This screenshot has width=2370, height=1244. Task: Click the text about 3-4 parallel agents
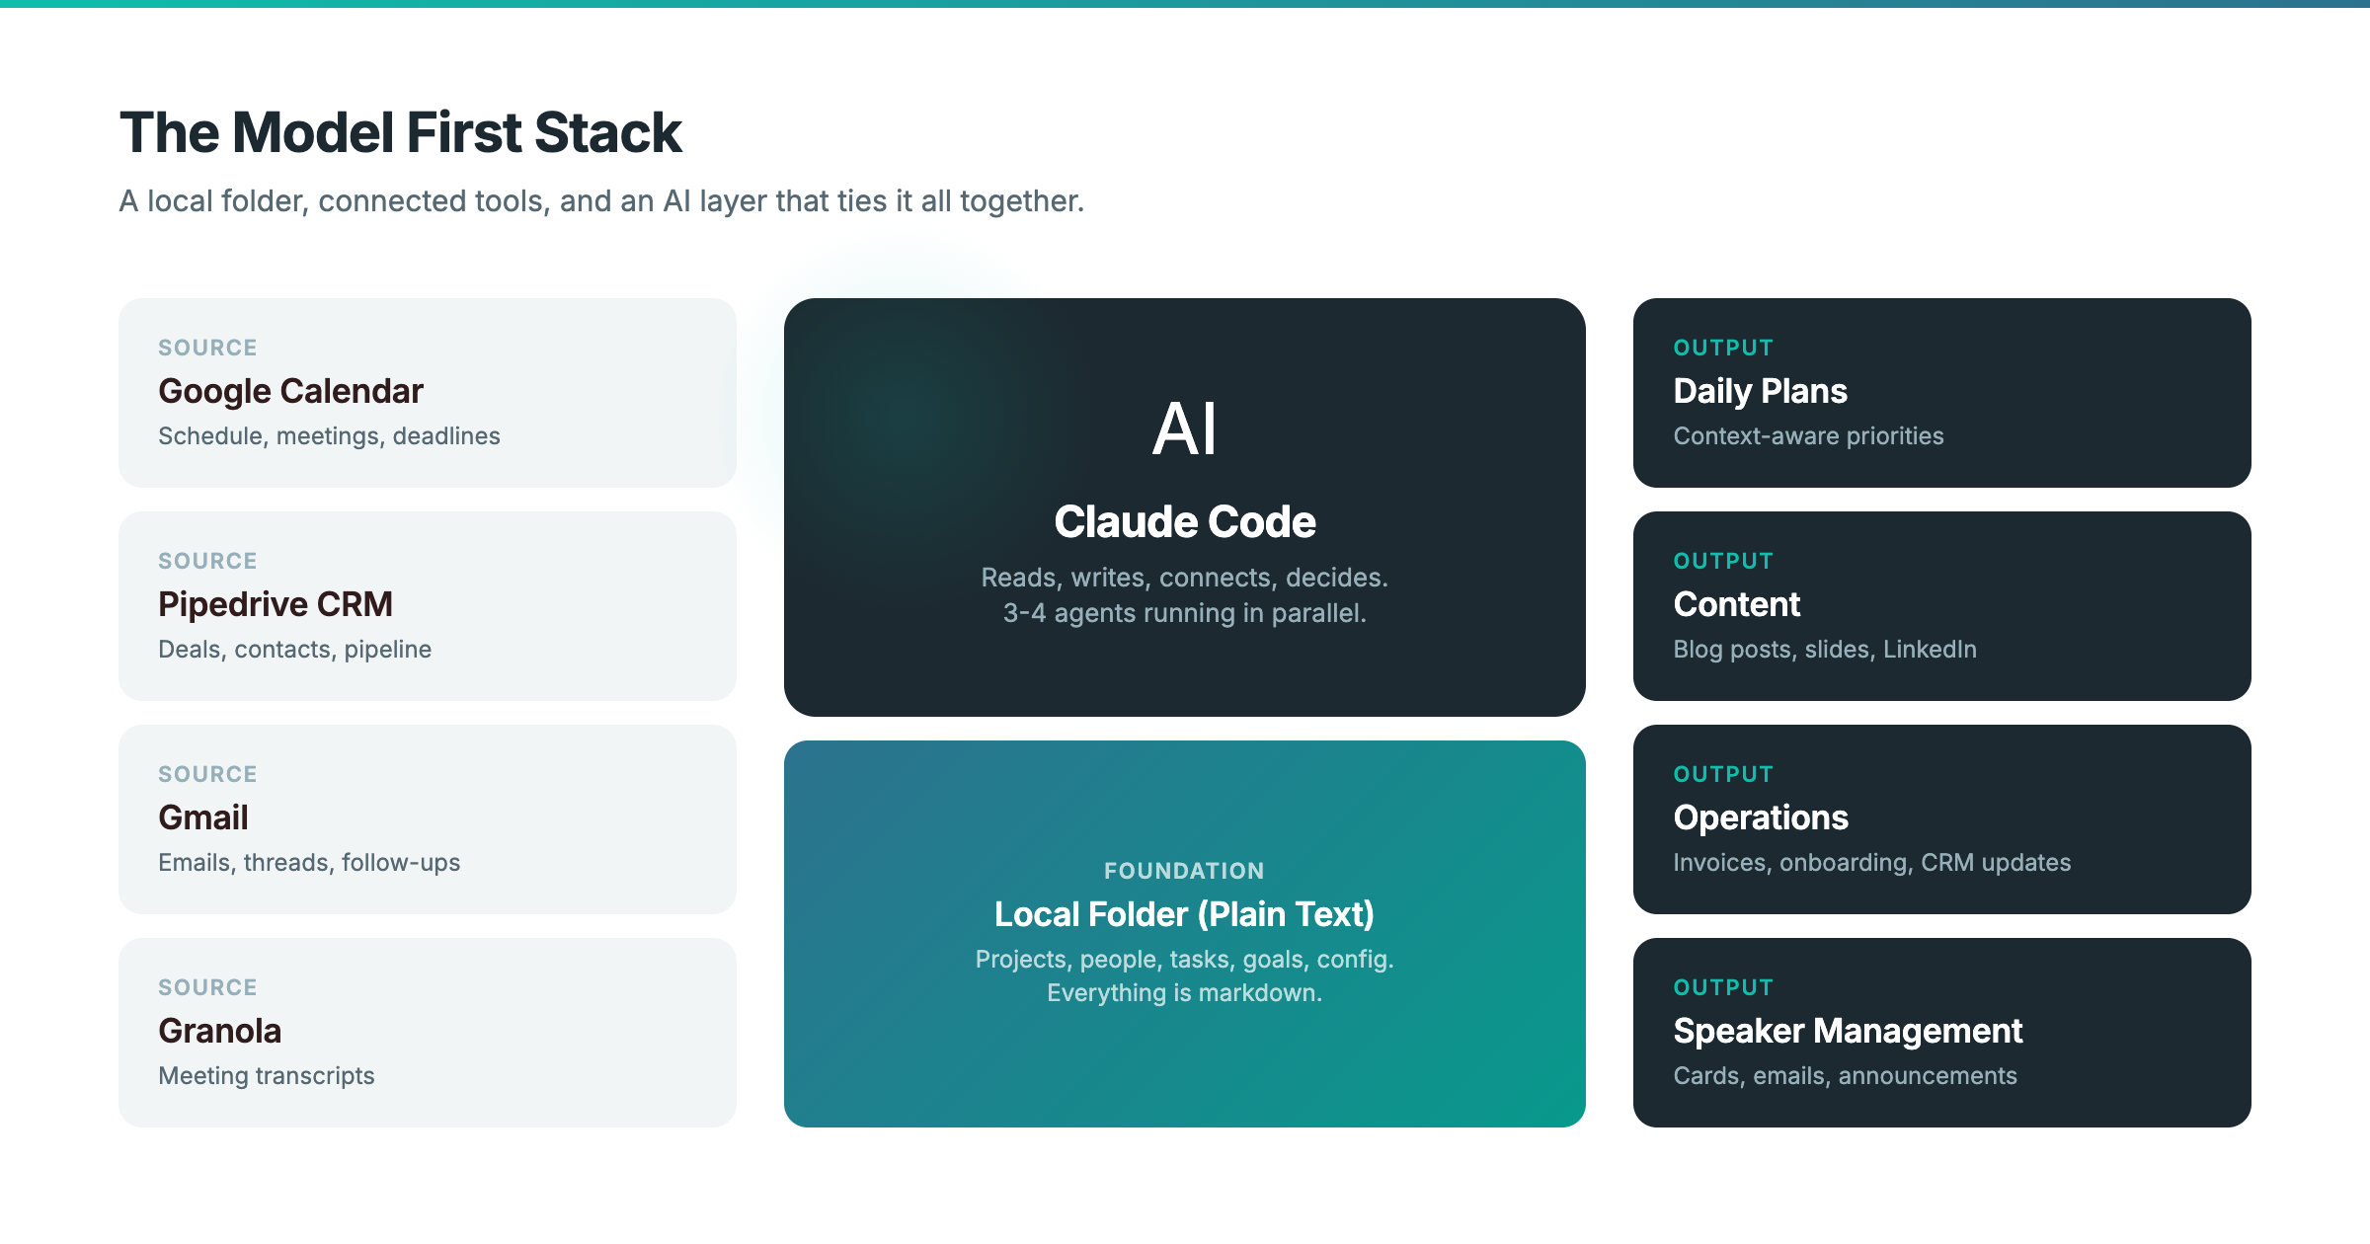pos(1185,612)
